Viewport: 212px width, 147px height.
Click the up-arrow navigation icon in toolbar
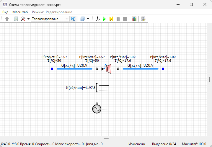click(7, 19)
